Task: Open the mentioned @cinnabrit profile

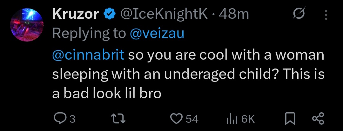Action: tap(88, 55)
